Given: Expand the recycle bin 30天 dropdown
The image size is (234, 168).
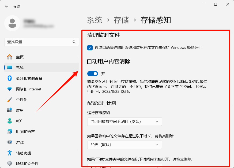Looking at the screenshot, I should coord(124,145).
